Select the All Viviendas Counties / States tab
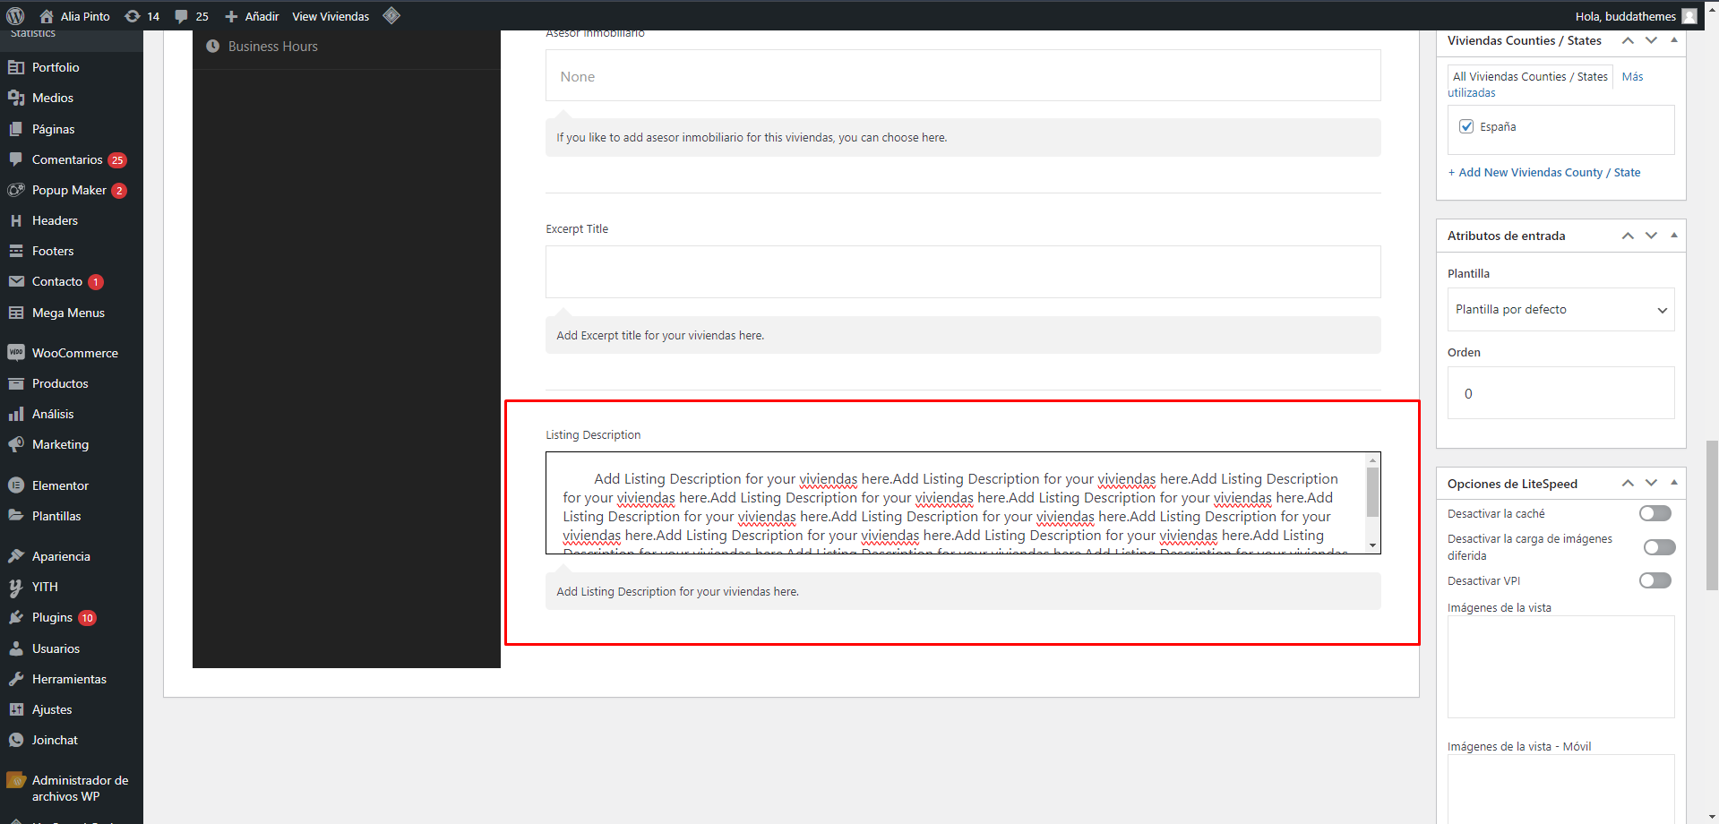Screen dimensions: 1719x824 pos(1530,76)
